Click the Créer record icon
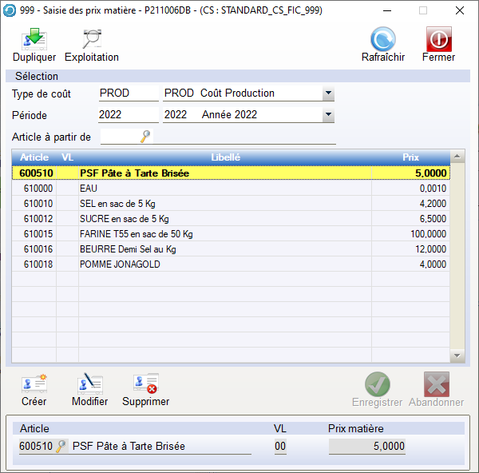479x473 pixels. click(34, 384)
